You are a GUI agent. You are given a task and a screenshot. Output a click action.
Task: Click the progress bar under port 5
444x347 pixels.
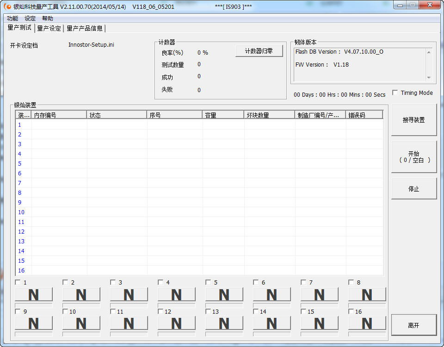click(x=224, y=305)
